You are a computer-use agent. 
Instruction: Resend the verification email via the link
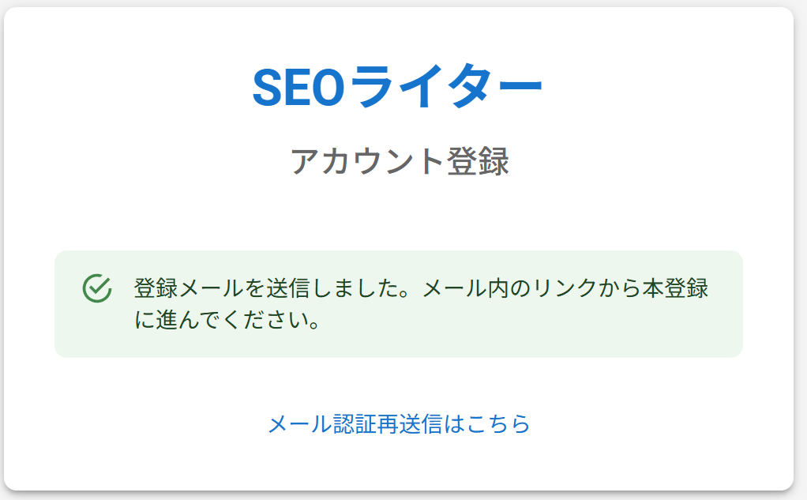[399, 424]
